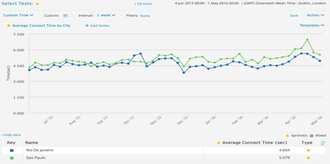Click the Type column header
The image size is (330, 164).
pyautogui.click(x=307, y=143)
